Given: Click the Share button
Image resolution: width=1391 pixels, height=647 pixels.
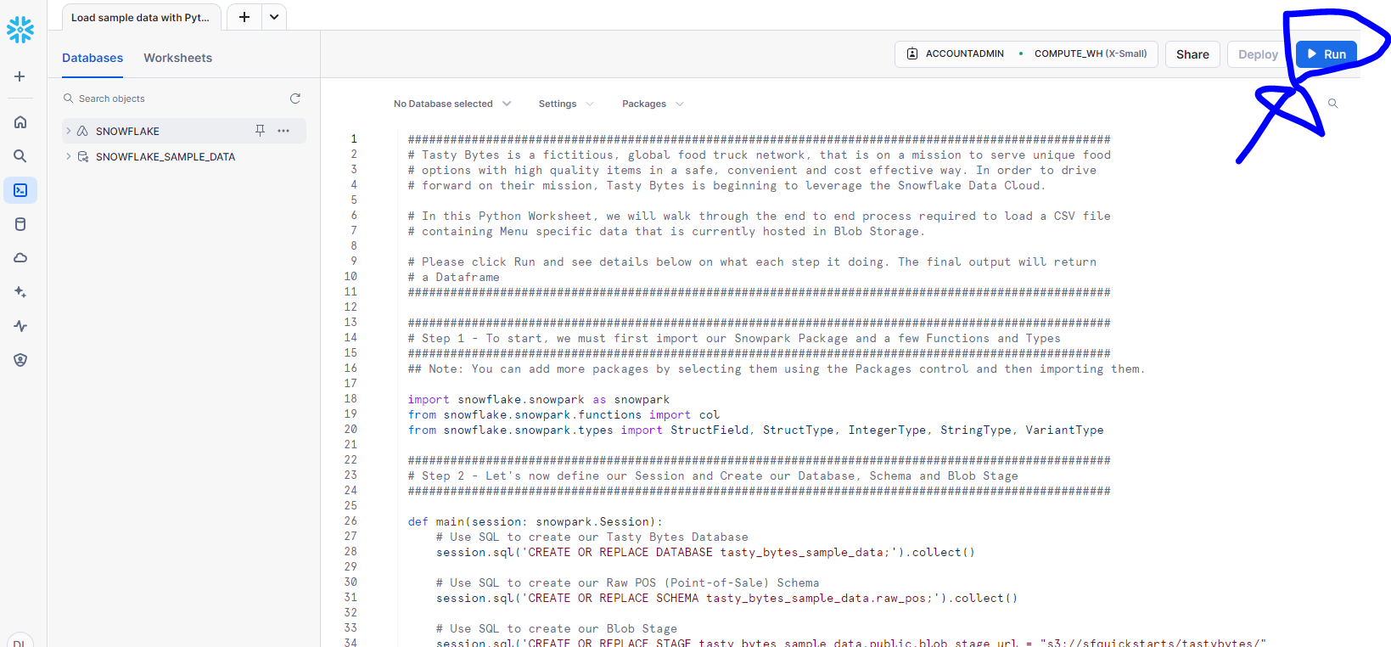Looking at the screenshot, I should (1192, 54).
